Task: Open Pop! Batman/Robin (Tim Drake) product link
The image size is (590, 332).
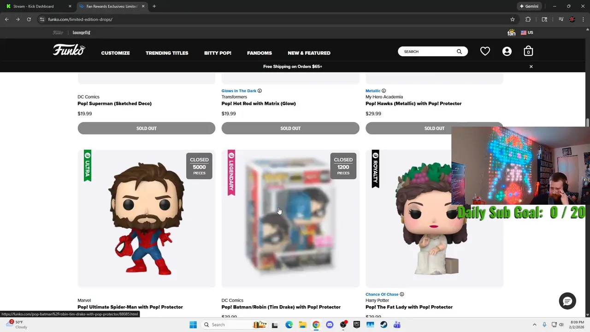Action: (x=281, y=307)
